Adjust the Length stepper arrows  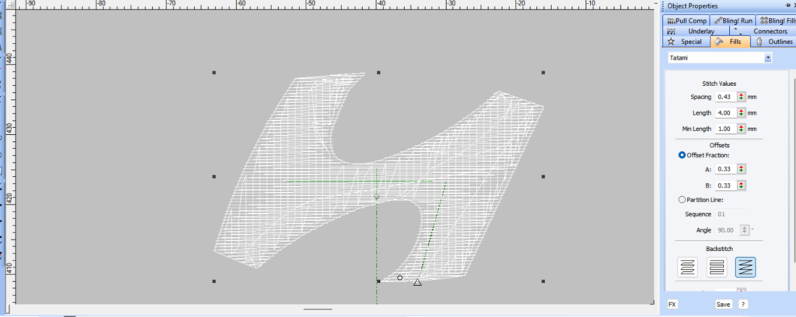741,112
